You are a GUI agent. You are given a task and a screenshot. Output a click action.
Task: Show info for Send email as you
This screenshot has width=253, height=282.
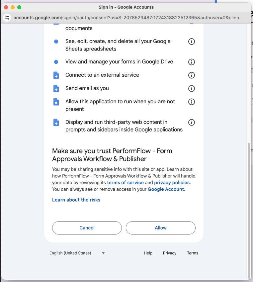click(191, 88)
